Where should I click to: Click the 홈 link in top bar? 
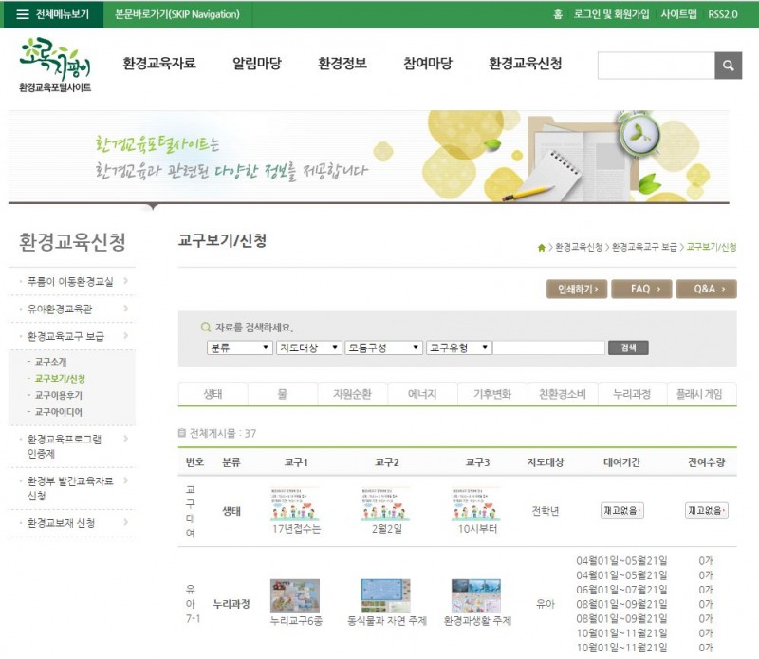point(558,14)
